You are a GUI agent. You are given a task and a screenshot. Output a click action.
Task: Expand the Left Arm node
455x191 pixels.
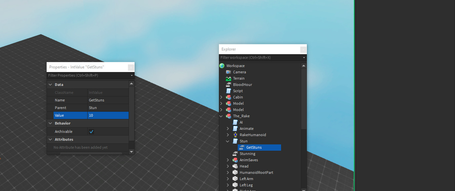[228, 179]
